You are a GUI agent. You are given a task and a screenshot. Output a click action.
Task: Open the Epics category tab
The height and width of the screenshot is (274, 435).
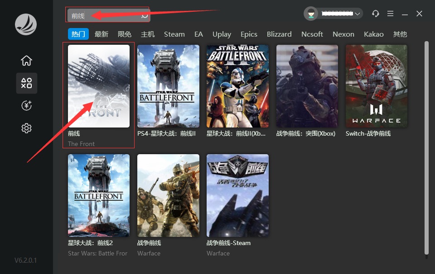249,34
